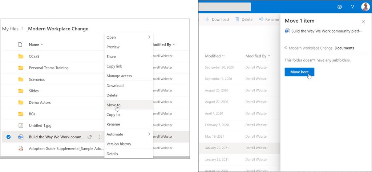Viewport: 372px width, 172px height.
Task: Open the help question mark
Action: 352,7
